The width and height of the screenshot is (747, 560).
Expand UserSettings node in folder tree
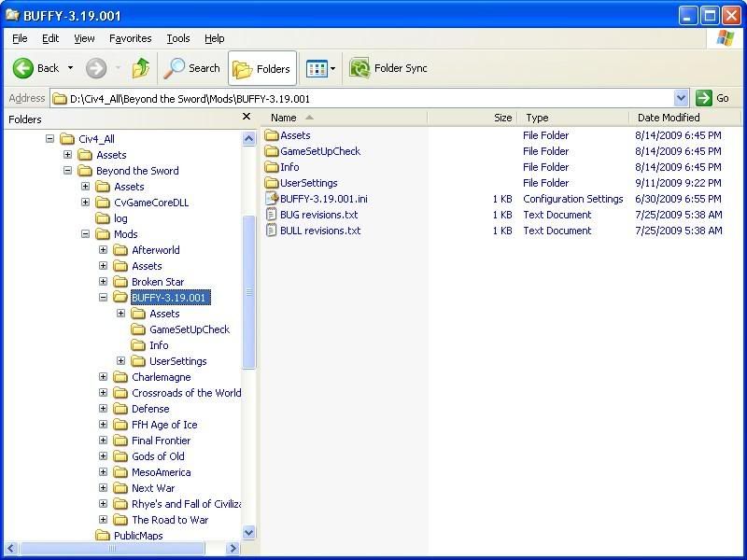tap(121, 361)
